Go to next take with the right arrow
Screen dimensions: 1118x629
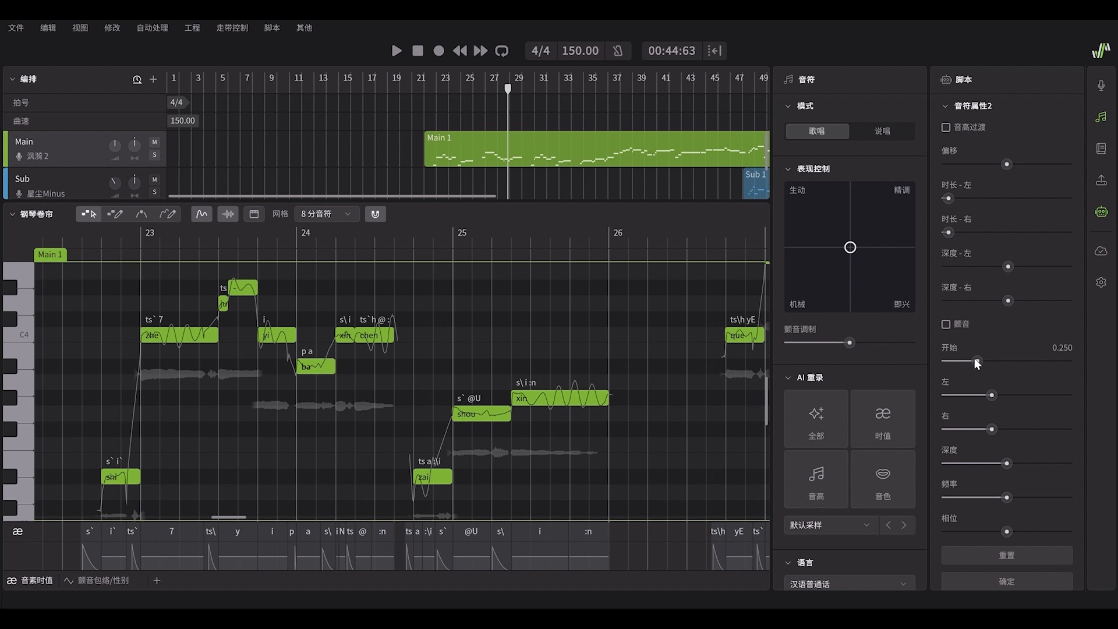coord(904,525)
